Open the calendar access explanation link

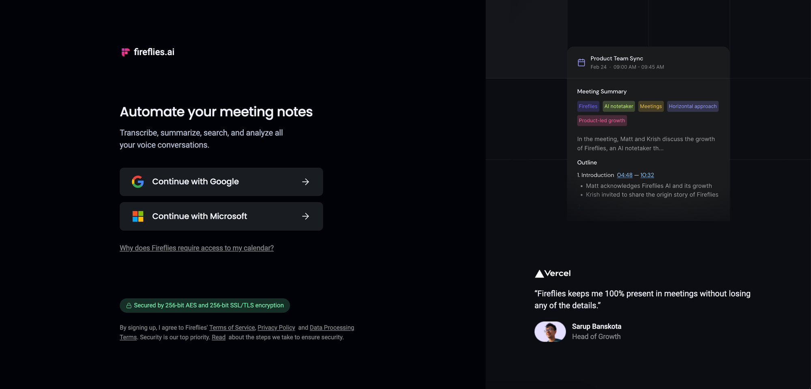[x=197, y=248]
